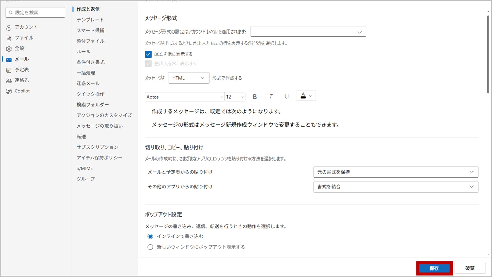Toggle the Underline formatting icon
492x277 pixels.
click(286, 97)
